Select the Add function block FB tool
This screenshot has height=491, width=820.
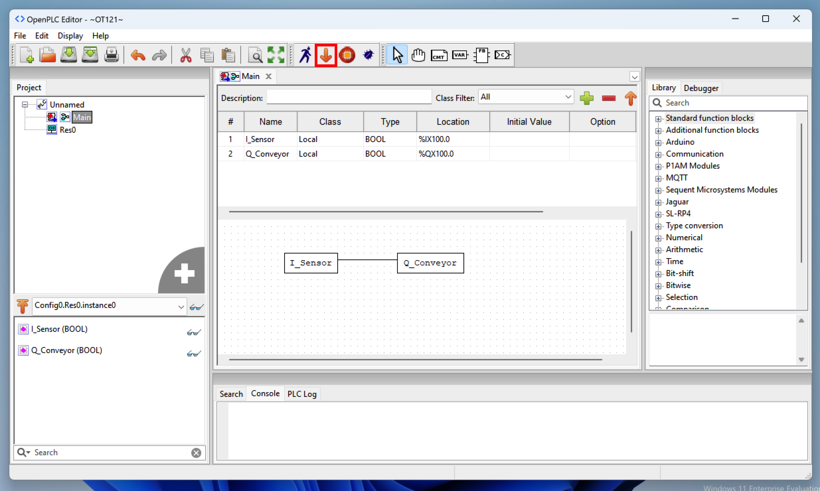[x=481, y=55]
